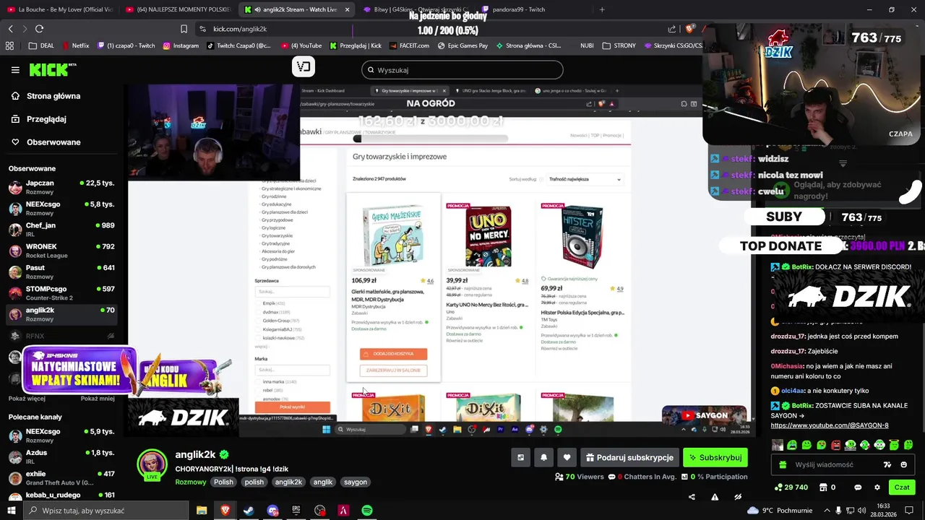
Task: Open recommended channel kebab_u_rudego
Action: coord(61,495)
